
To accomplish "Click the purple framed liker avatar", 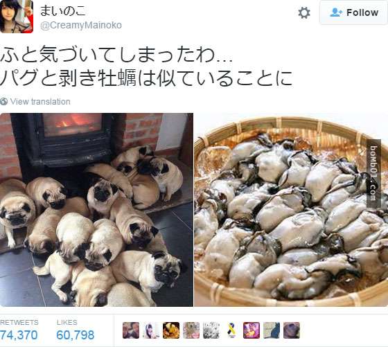I will 252,330.
